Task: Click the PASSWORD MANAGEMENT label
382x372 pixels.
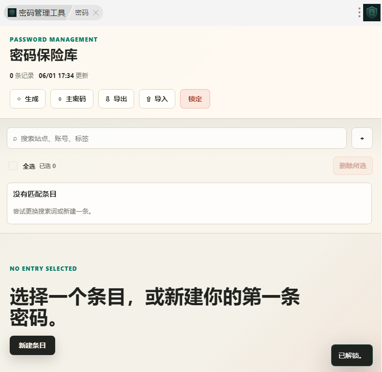Action: point(54,40)
